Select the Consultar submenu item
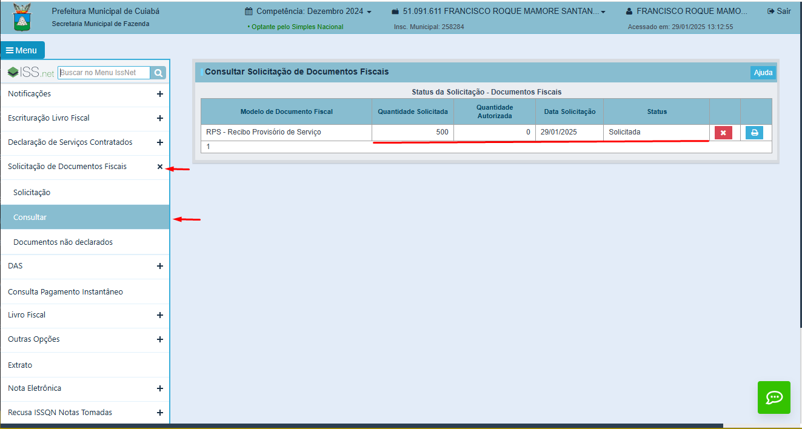Image resolution: width=802 pixels, height=429 pixels. click(30, 217)
